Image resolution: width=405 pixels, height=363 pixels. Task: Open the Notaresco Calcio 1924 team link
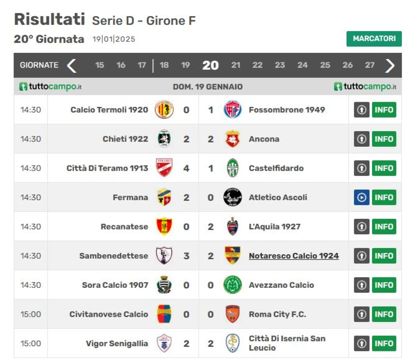click(x=294, y=256)
